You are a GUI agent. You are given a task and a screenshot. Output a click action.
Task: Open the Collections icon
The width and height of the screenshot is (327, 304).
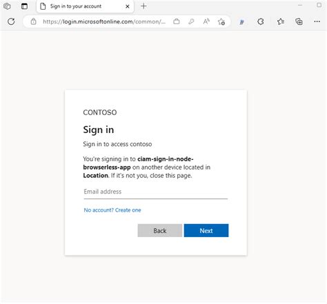click(x=299, y=21)
